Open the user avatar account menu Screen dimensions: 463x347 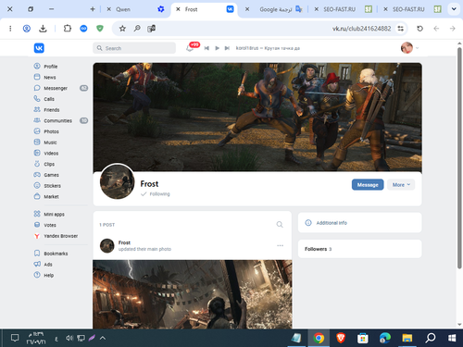pyautogui.click(x=409, y=48)
